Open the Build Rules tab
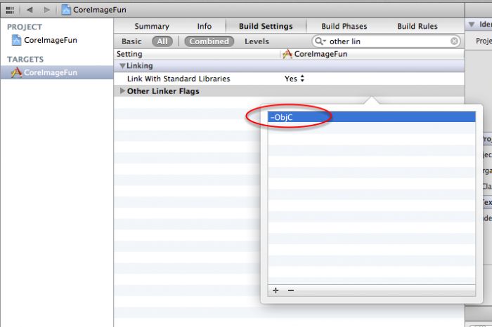Viewport: 492px width, 327px height. pyautogui.click(x=417, y=26)
